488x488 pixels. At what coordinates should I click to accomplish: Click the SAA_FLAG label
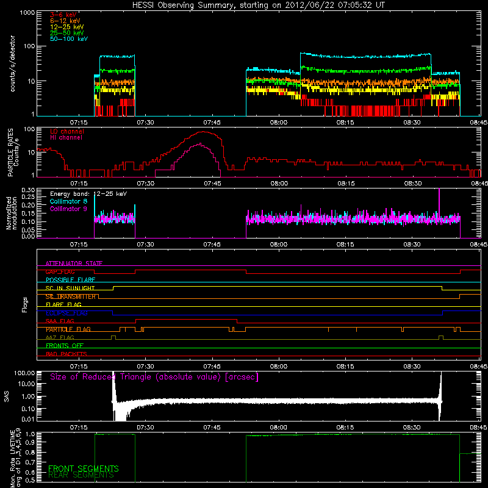click(x=60, y=321)
